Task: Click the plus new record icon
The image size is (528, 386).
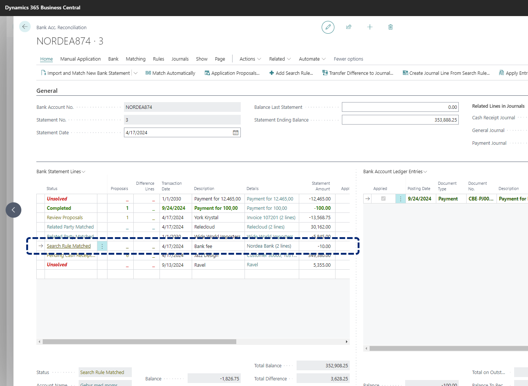Action: pos(370,27)
